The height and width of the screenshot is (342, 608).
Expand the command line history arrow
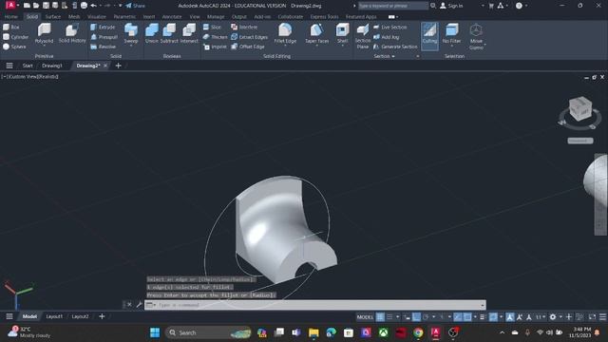pos(483,305)
